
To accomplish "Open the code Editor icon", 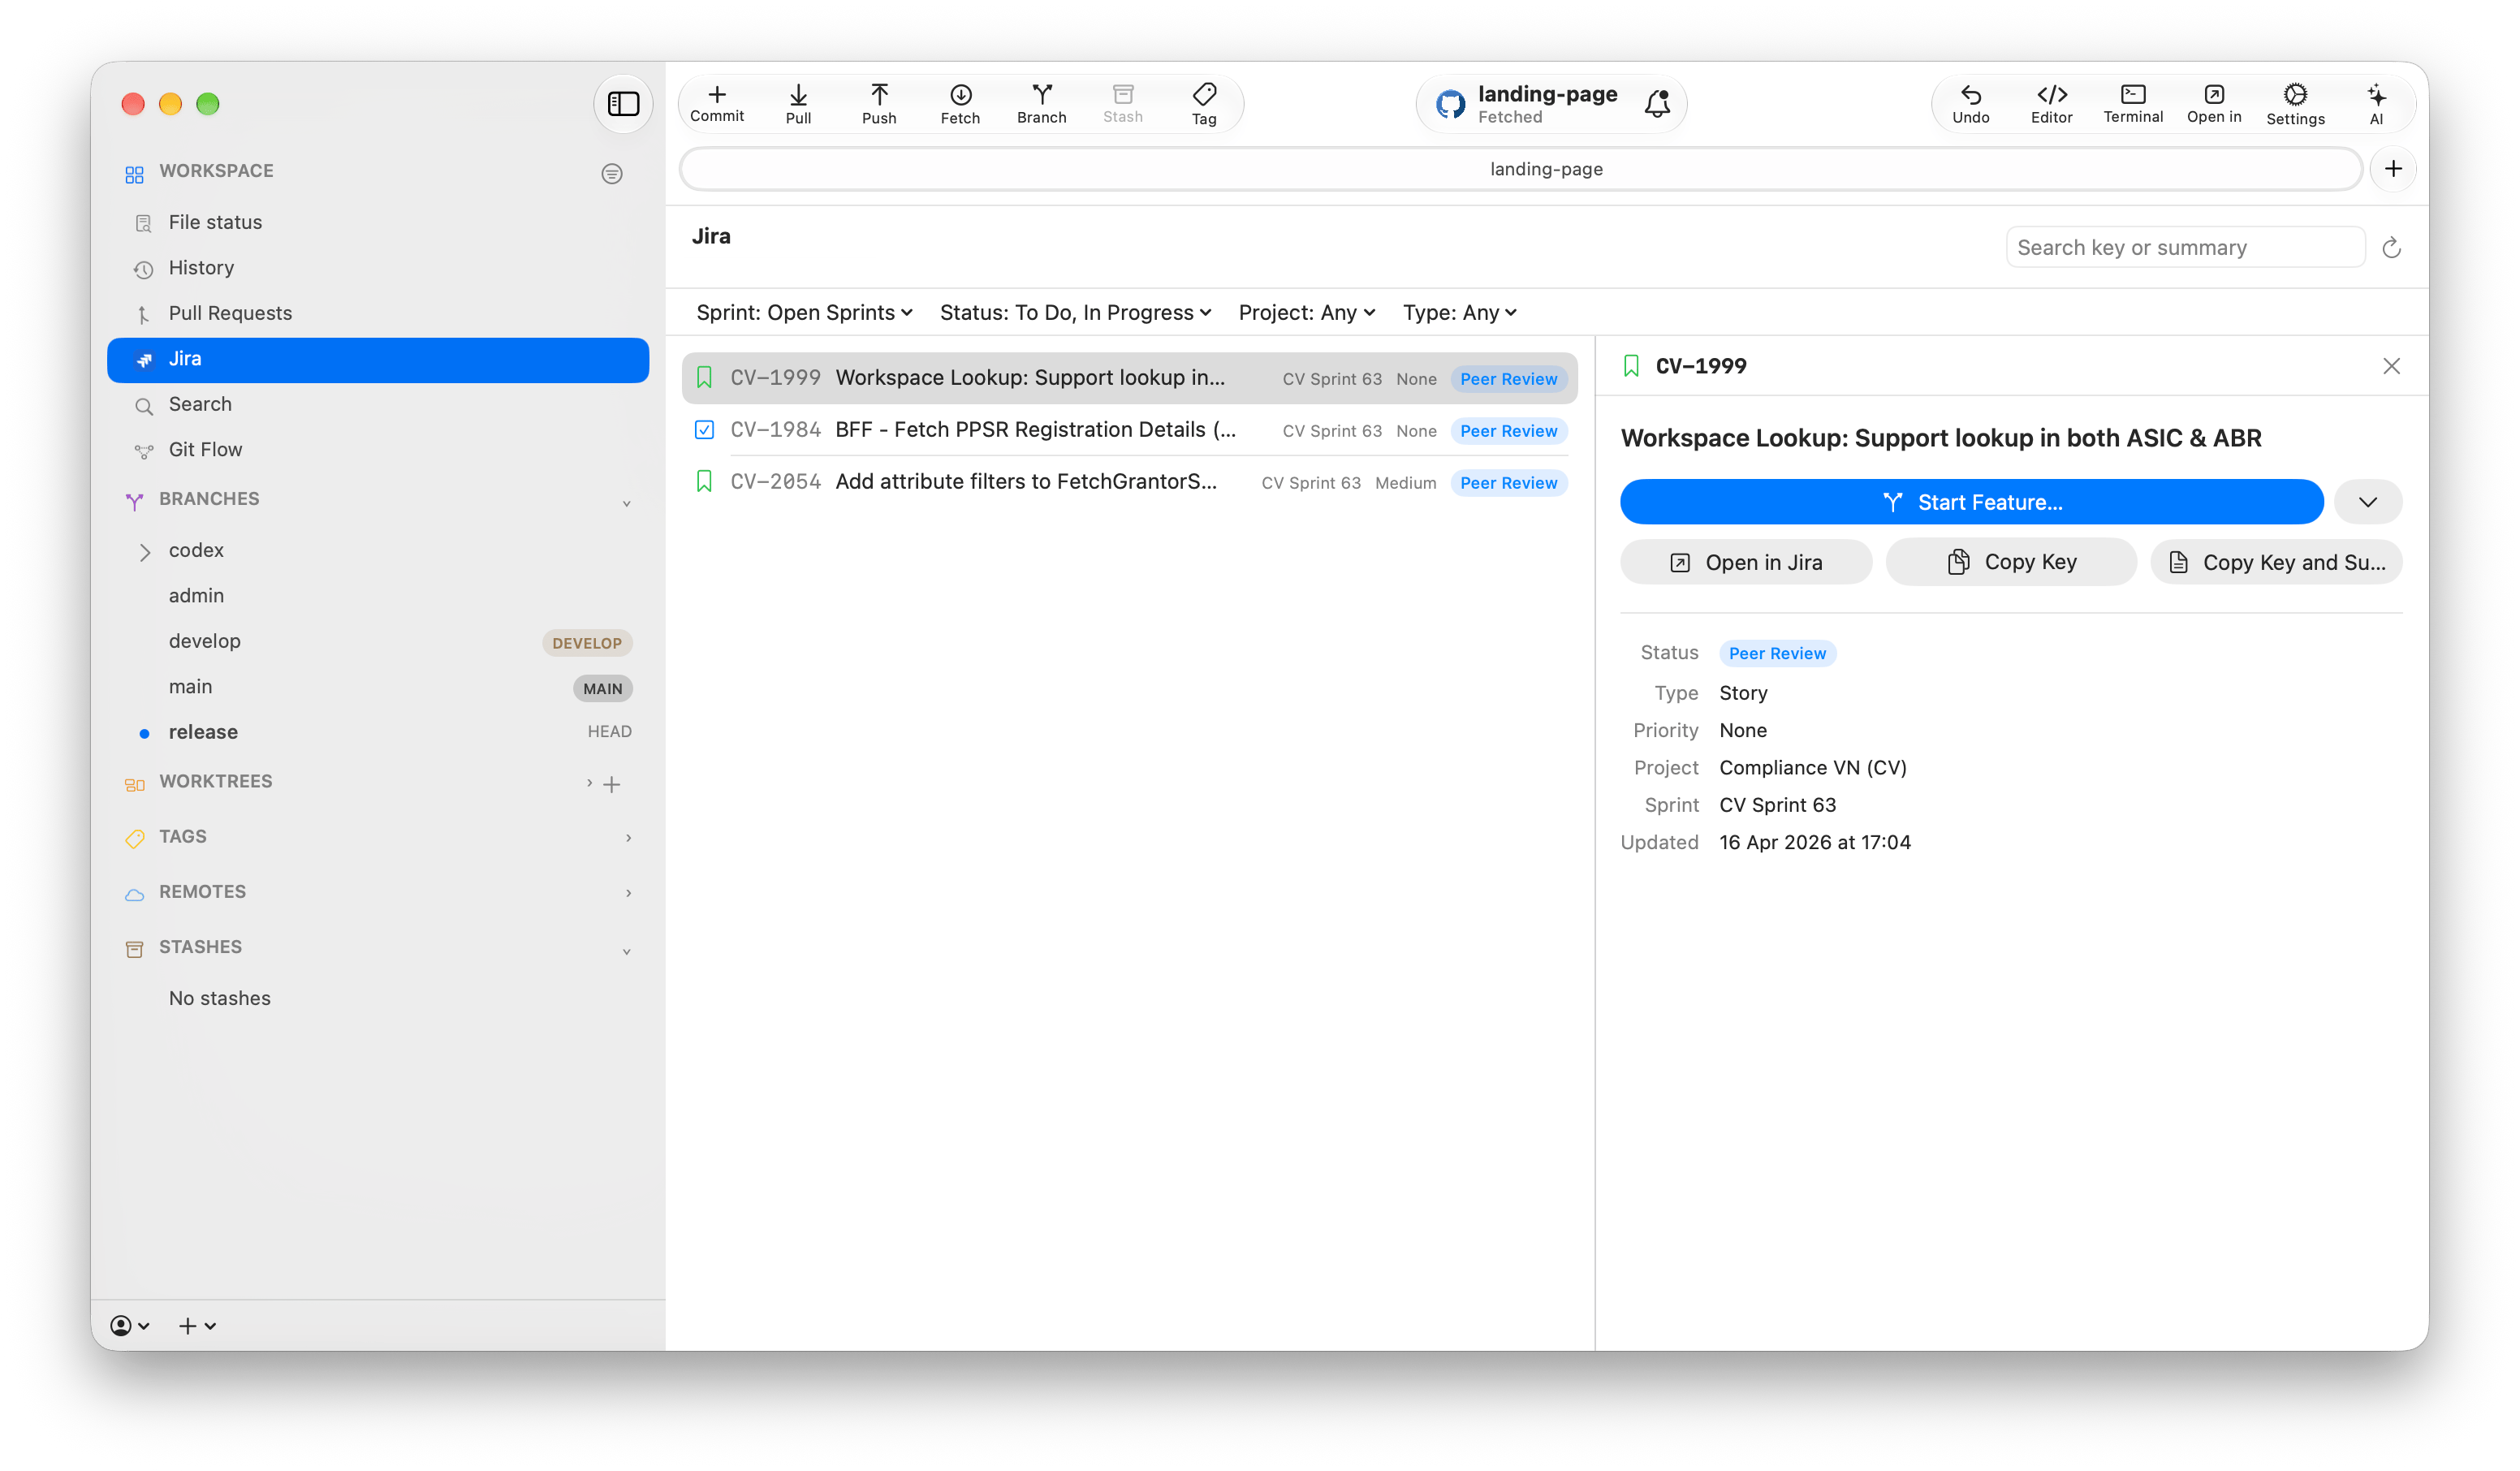I will coord(2051,103).
